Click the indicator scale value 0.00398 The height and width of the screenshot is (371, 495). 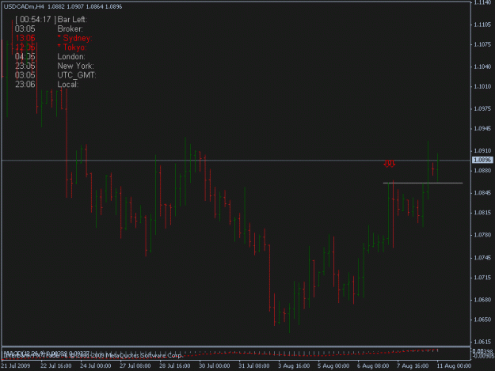[482, 351]
